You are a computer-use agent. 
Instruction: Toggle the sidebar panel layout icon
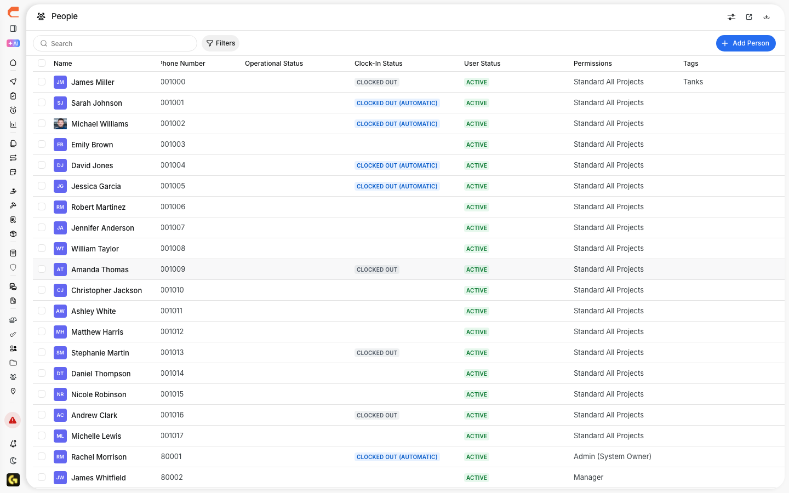pyautogui.click(x=13, y=28)
